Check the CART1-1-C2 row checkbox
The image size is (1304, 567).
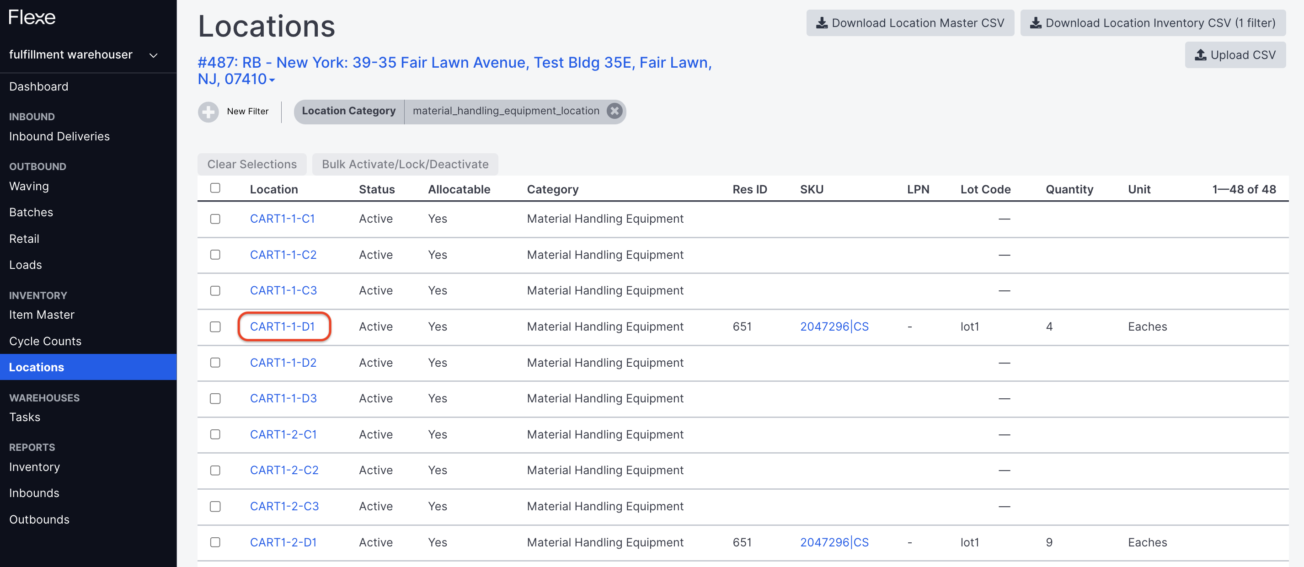click(215, 255)
